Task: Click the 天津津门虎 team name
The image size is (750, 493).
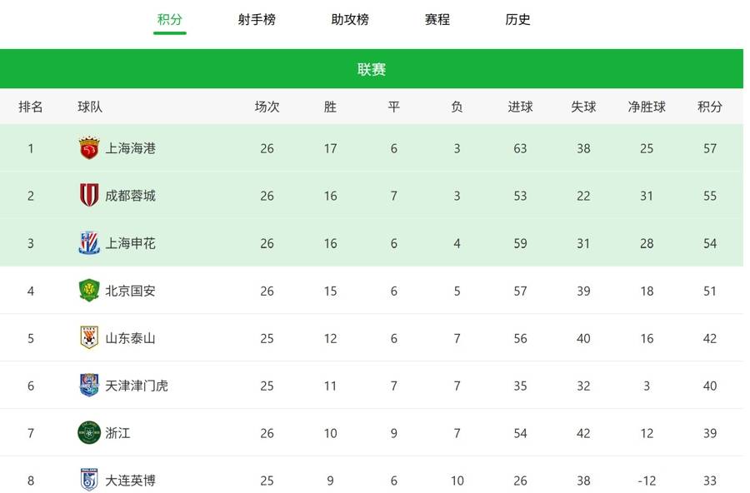Action: click(x=137, y=386)
